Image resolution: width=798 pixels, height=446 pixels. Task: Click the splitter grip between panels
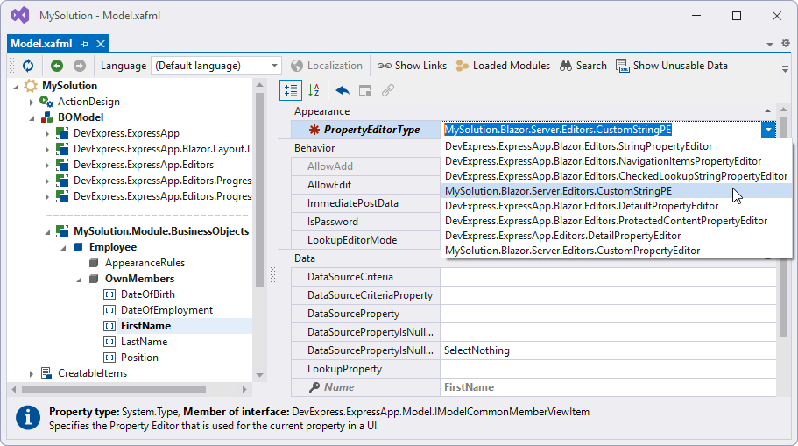point(272,275)
